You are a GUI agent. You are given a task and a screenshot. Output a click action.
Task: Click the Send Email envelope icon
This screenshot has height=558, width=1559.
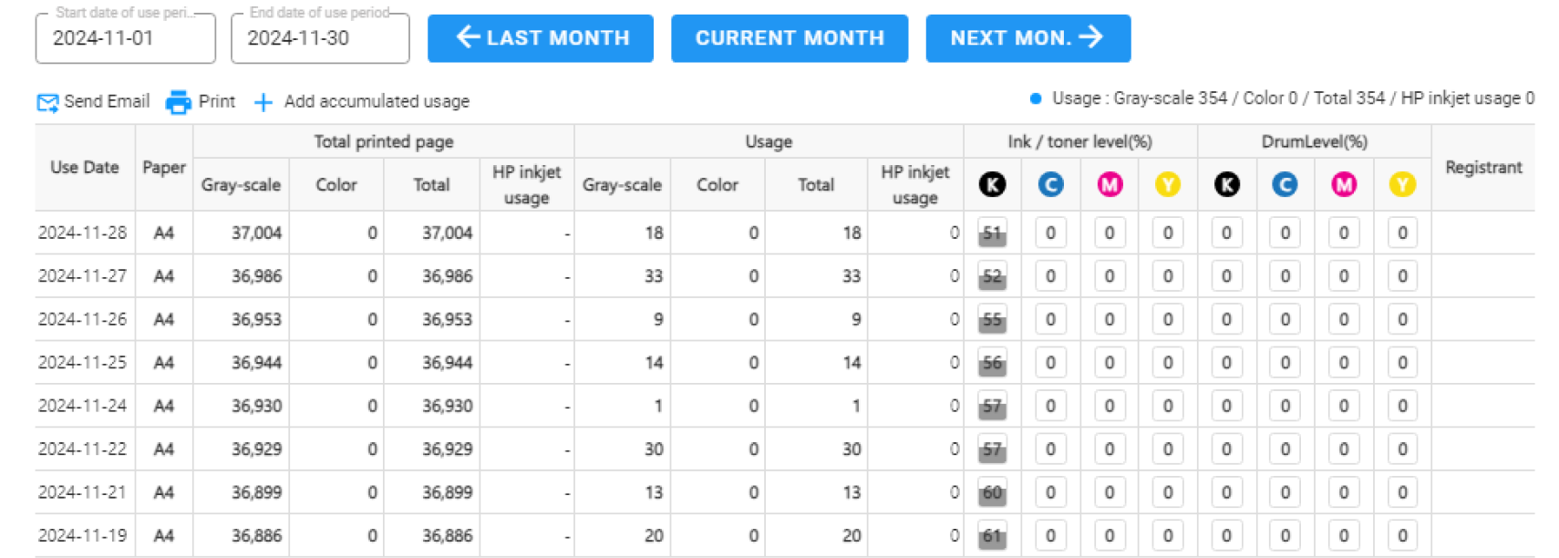click(x=47, y=102)
